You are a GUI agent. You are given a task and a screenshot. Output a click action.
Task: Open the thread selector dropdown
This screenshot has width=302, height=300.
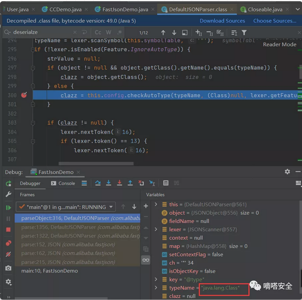65,207
